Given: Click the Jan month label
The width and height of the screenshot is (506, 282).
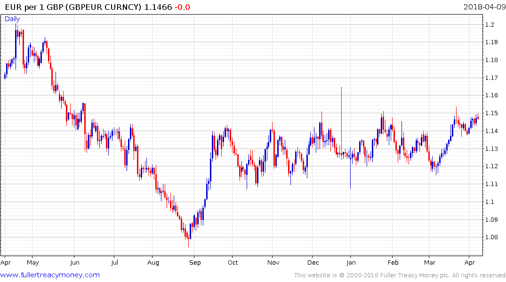Looking at the screenshot, I should coord(351,263).
